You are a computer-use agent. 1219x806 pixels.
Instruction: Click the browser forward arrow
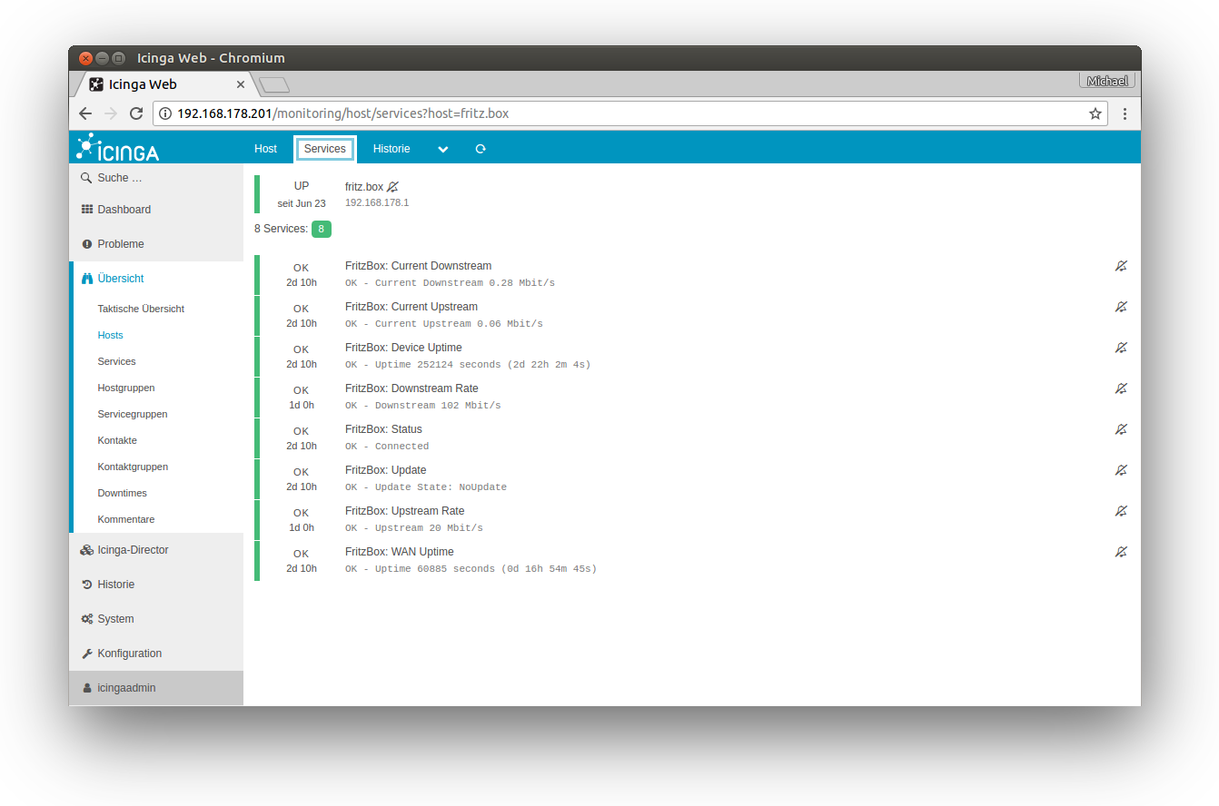[111, 113]
